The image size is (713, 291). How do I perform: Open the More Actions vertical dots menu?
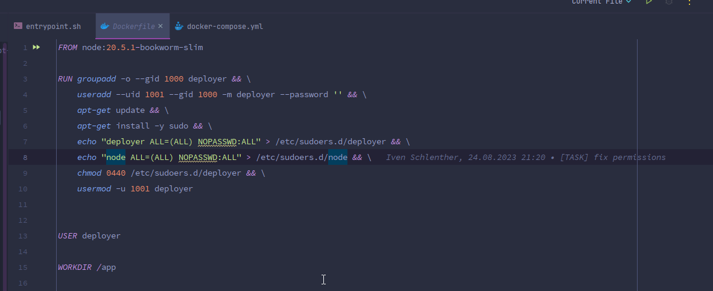pos(689,2)
